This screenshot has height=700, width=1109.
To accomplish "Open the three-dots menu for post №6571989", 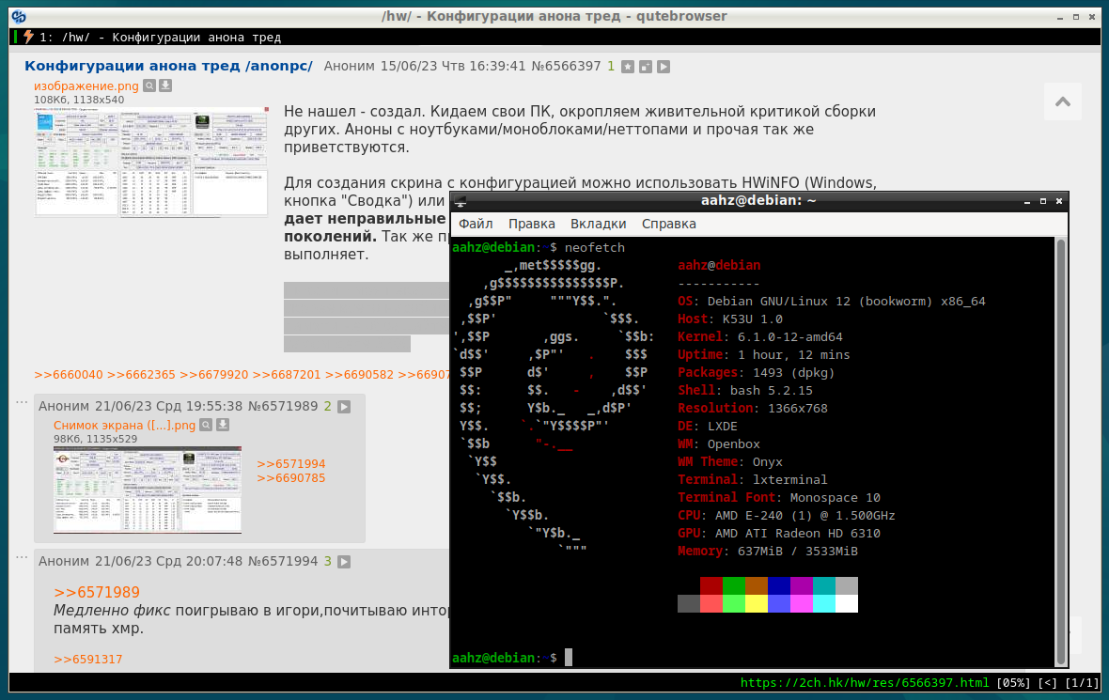I will click(21, 402).
